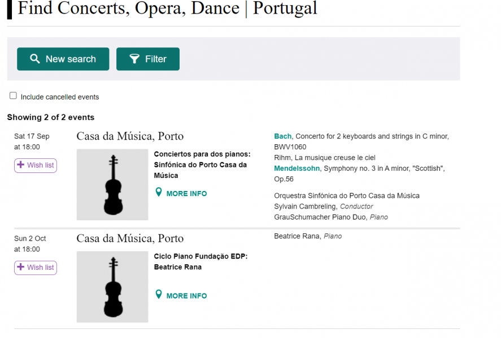Open the violin thumbnail for Beatrice Rana event
Viewport: 501px width, 338px height.
[112, 287]
